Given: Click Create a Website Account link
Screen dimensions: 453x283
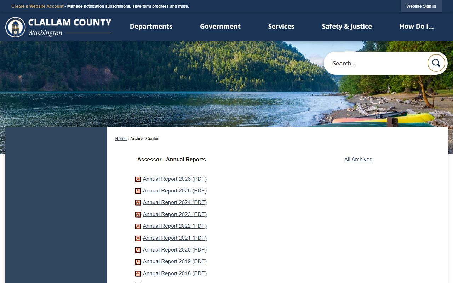Looking at the screenshot, I should coord(38,6).
